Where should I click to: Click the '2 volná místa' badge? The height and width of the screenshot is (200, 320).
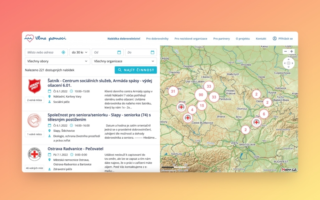34,100
